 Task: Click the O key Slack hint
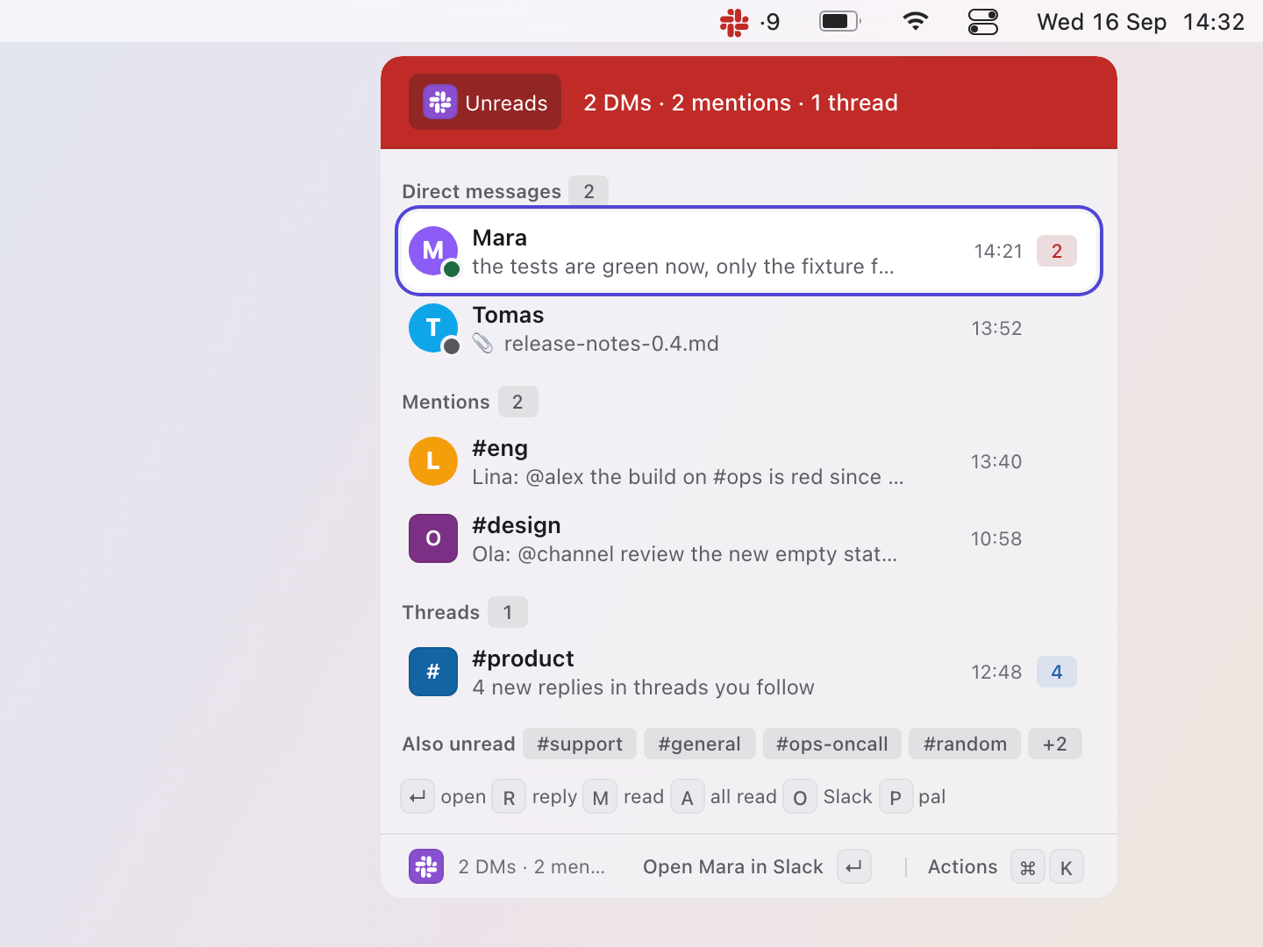800,796
